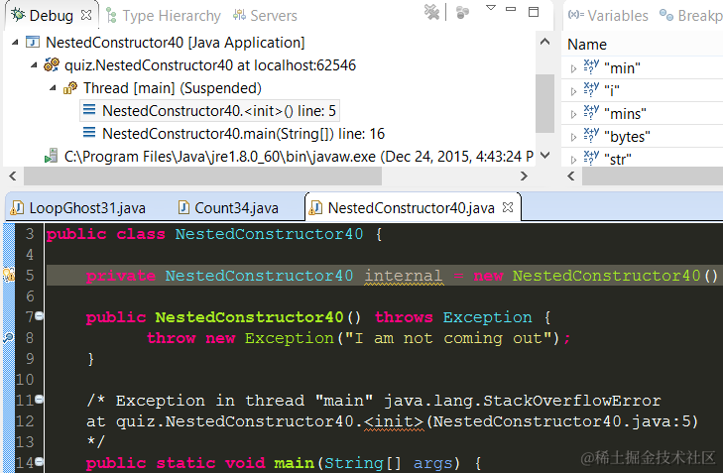Select the "mins" watch expression
This screenshot has width=723, height=473.
click(625, 113)
